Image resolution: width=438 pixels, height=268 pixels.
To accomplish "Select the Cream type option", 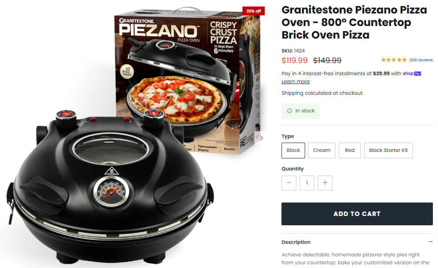I will [321, 150].
